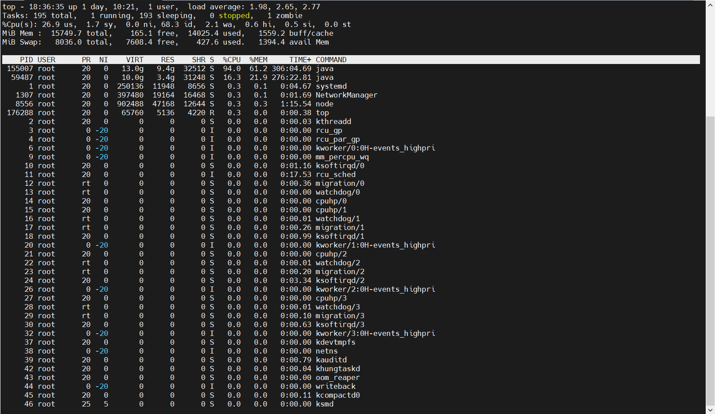Click the PID column header

pos(26,60)
